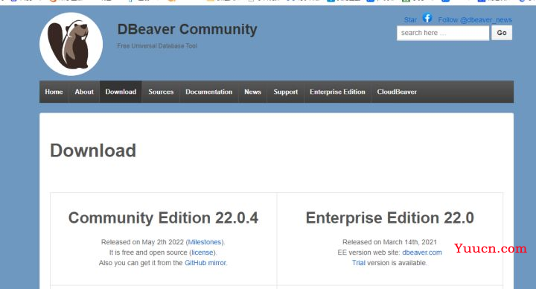Click the 'Enterprise Edition 22.0' heading

[x=389, y=217]
